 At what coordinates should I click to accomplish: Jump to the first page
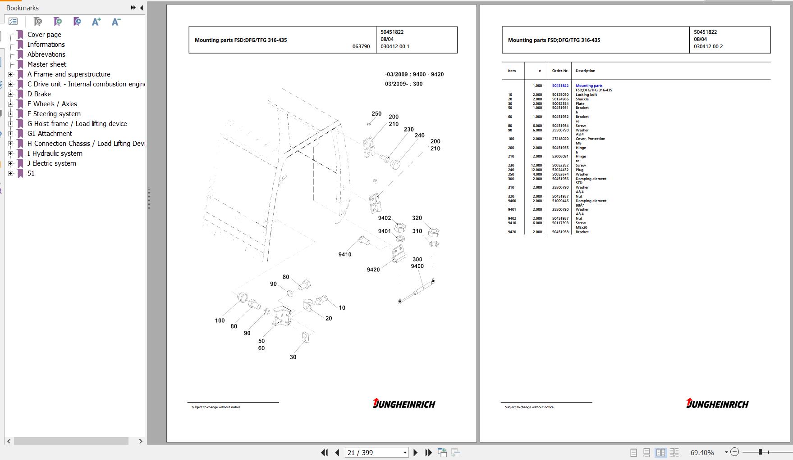coord(324,452)
